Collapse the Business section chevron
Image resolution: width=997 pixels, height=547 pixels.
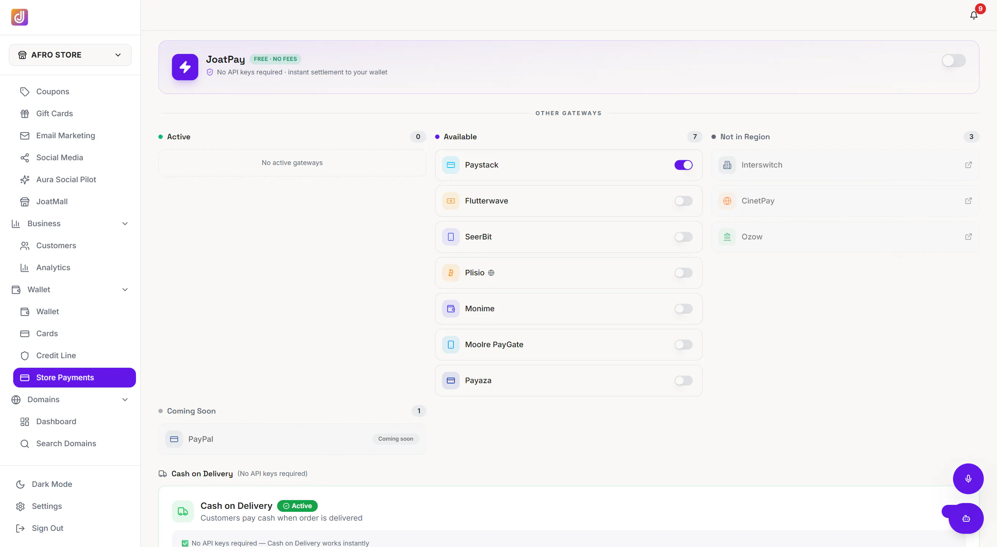[125, 224]
